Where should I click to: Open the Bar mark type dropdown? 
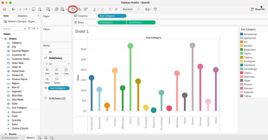[57, 64]
